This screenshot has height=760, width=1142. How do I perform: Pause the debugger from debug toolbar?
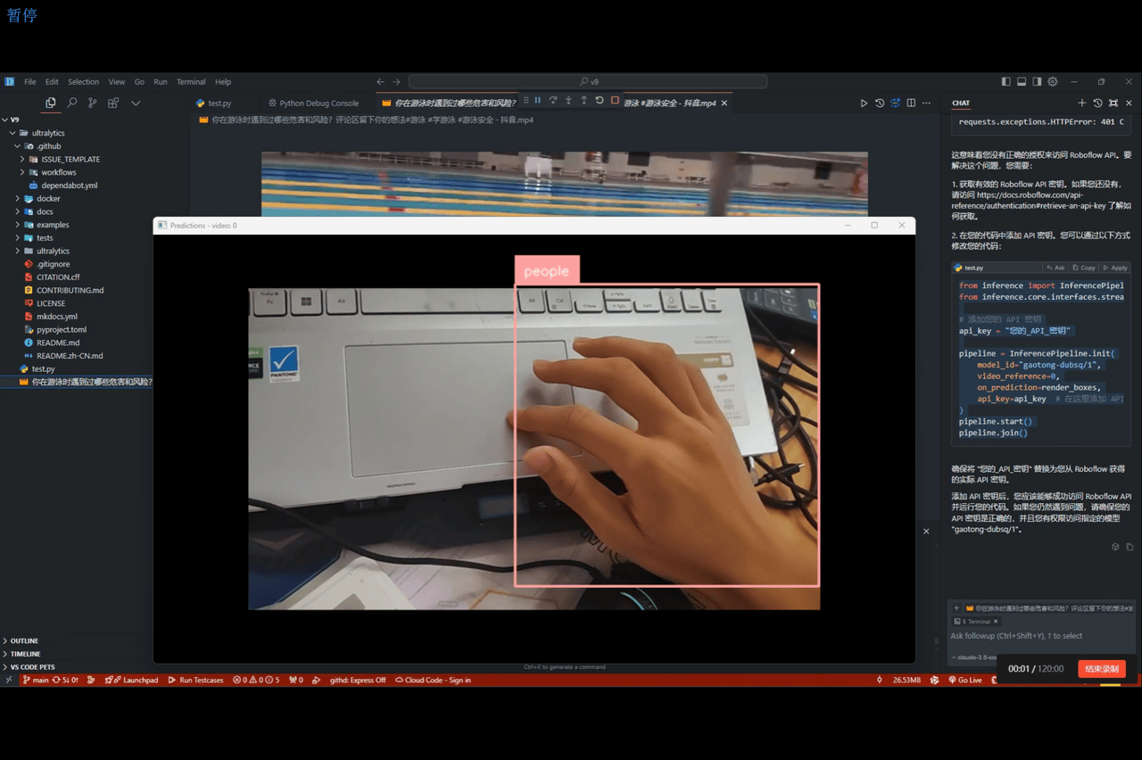(538, 101)
